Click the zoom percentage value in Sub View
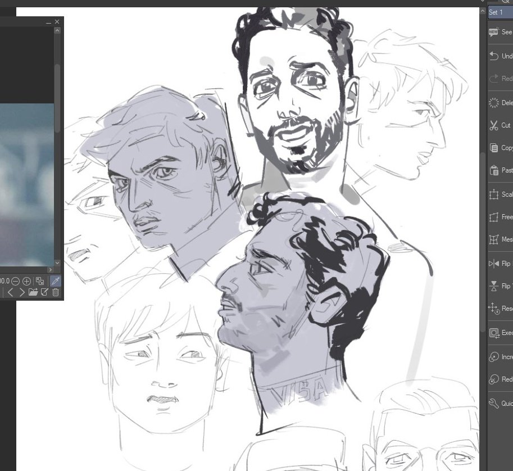The image size is (513, 471). [x=4, y=281]
